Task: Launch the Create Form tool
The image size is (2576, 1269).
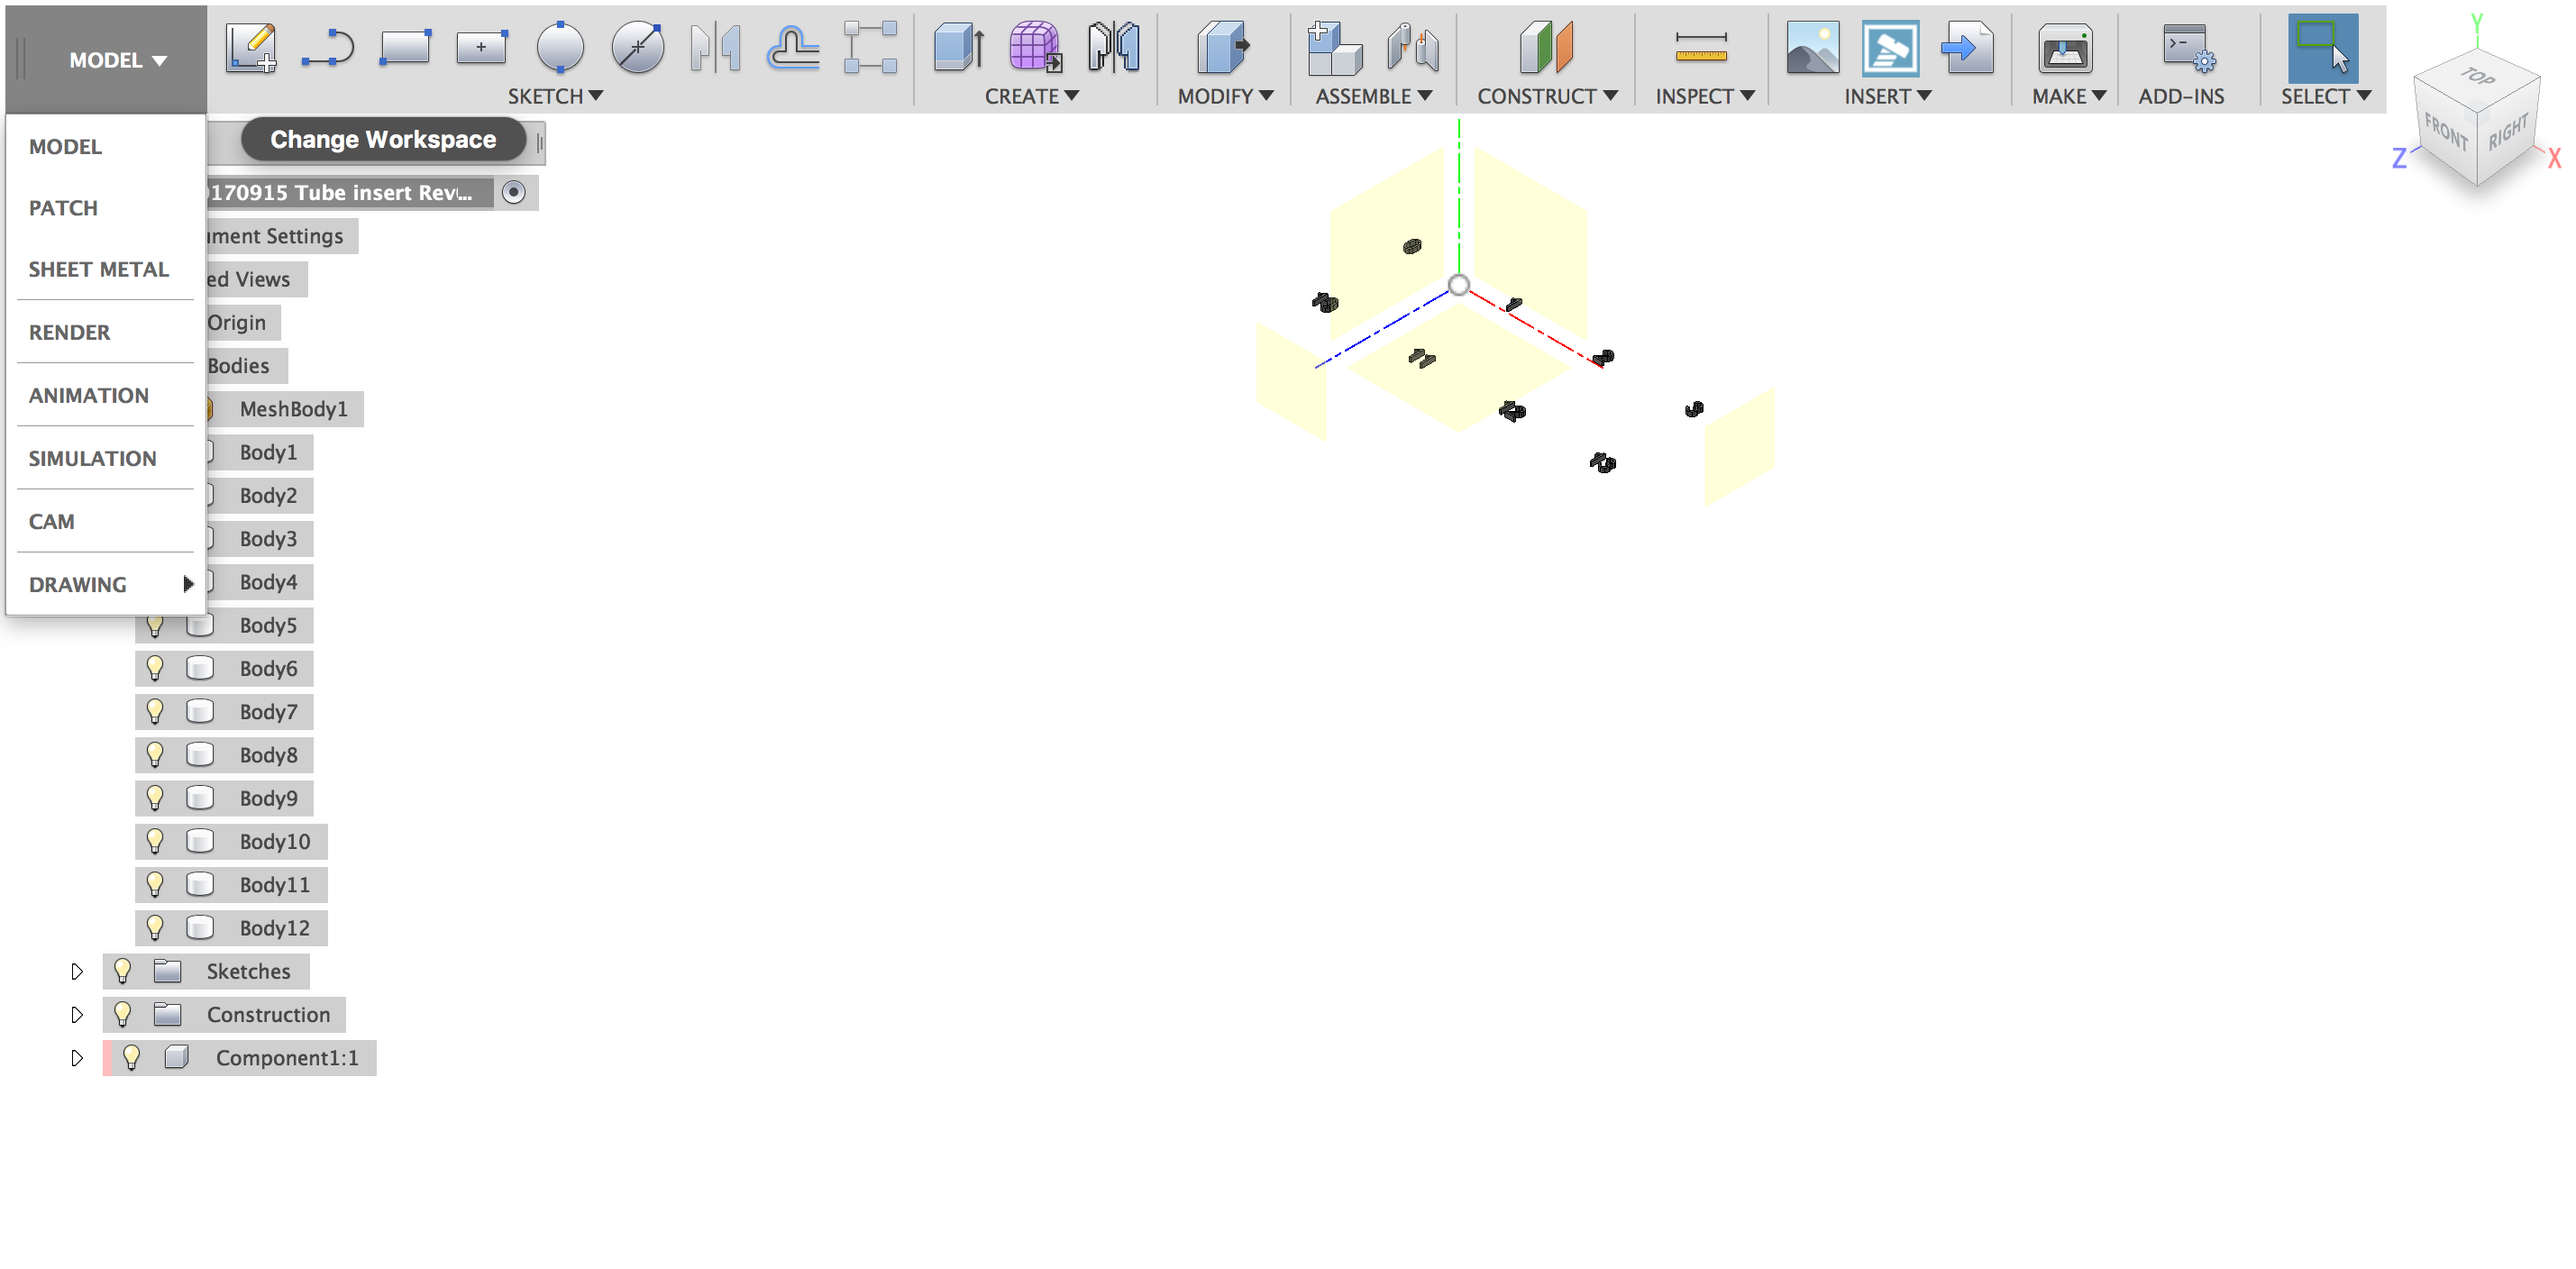Action: click(x=1034, y=47)
